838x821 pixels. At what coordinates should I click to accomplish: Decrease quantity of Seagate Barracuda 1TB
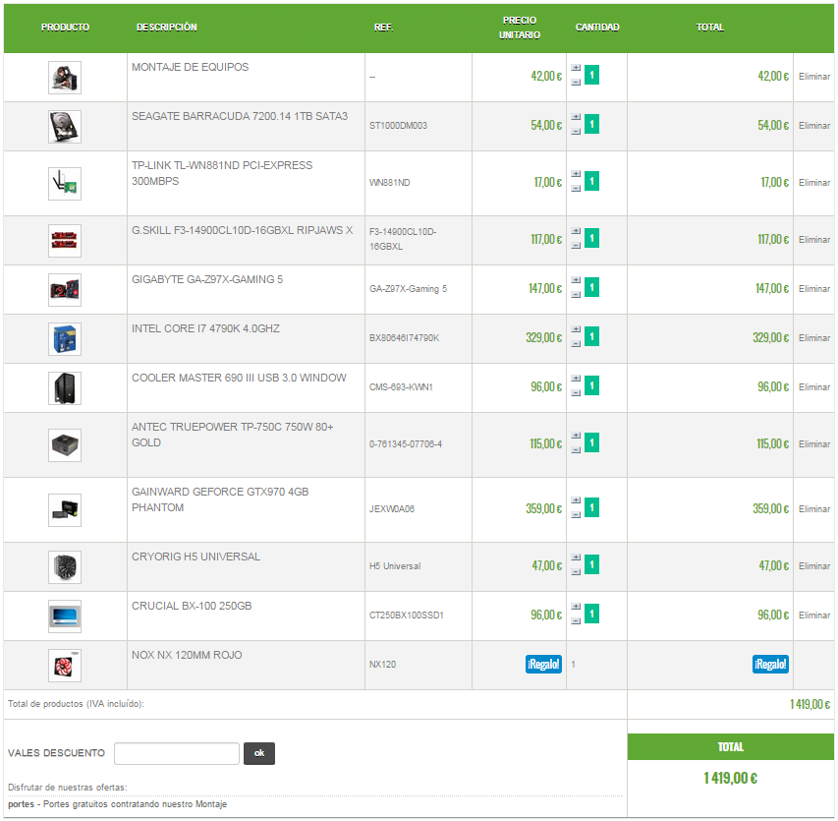[576, 132]
